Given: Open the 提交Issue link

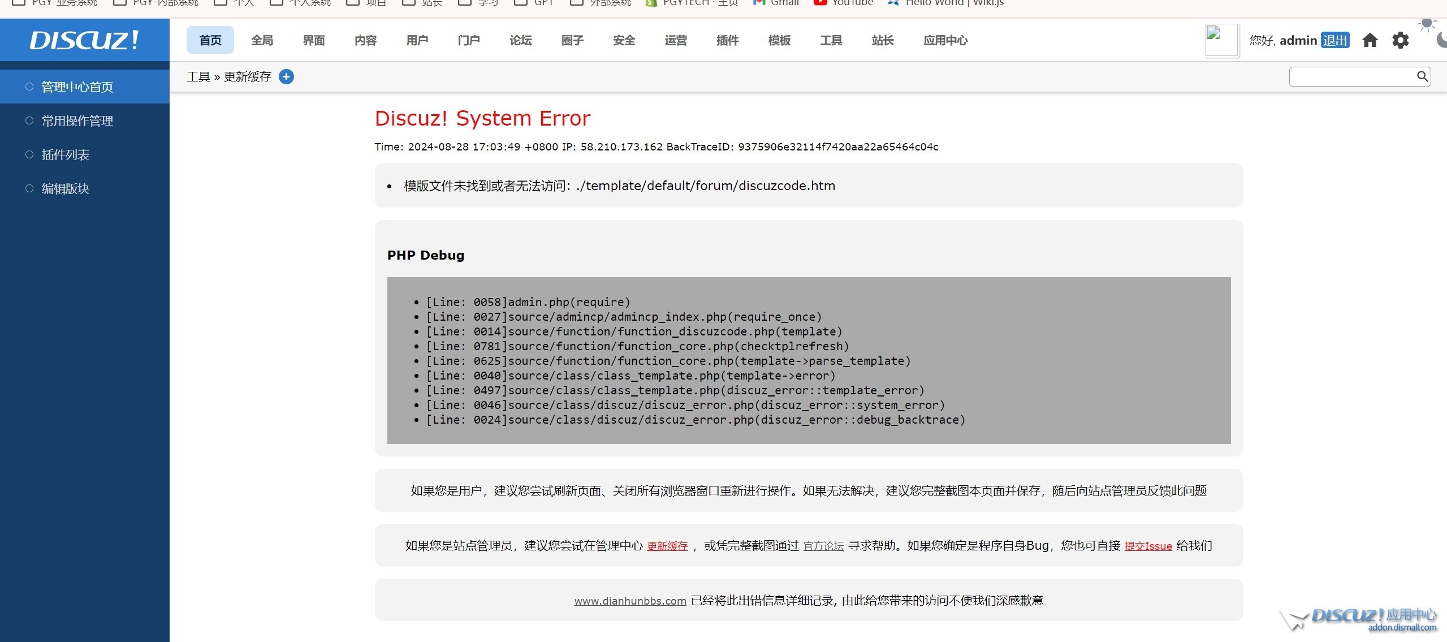Looking at the screenshot, I should tap(1148, 546).
